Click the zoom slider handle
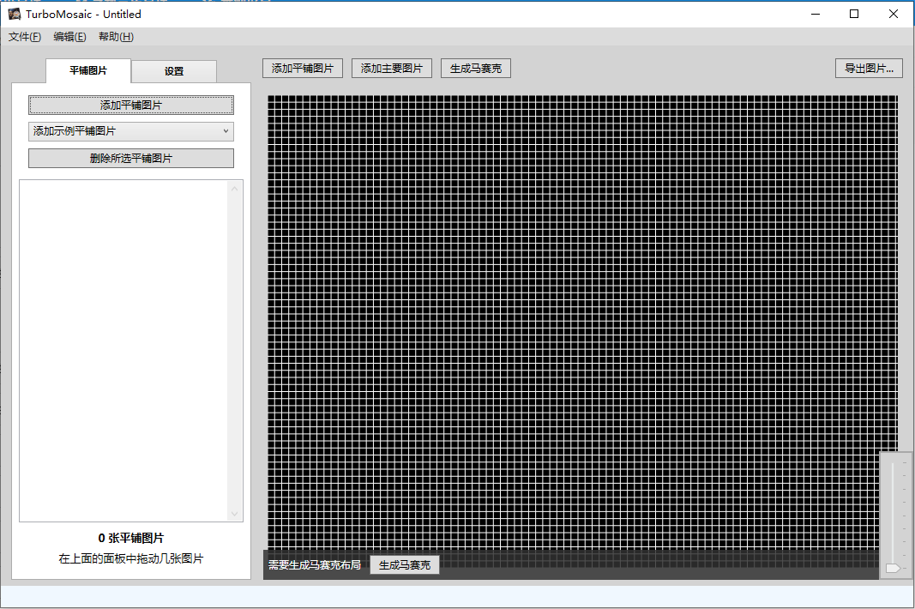This screenshot has width=915, height=609. click(892, 568)
